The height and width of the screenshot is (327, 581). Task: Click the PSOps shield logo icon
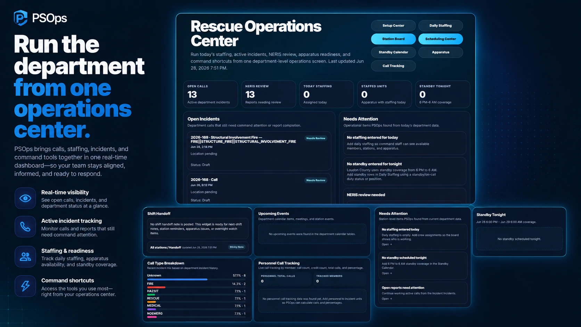[21, 18]
